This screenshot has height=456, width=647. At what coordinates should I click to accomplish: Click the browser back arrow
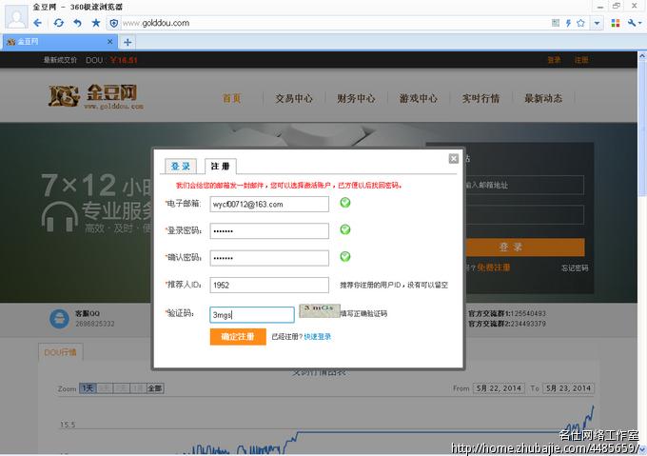(37, 23)
